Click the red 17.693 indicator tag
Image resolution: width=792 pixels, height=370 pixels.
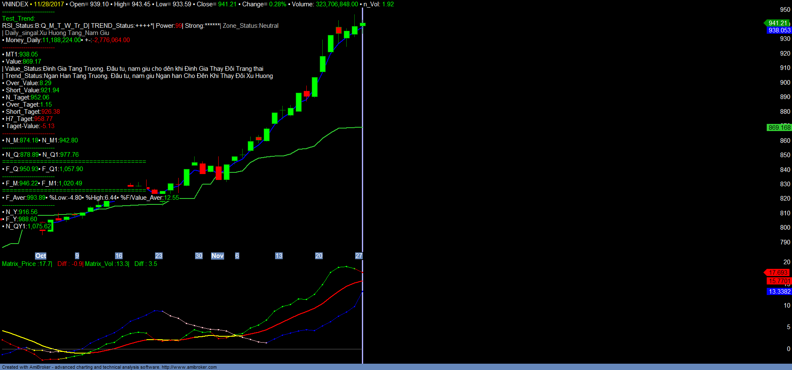tap(778, 273)
